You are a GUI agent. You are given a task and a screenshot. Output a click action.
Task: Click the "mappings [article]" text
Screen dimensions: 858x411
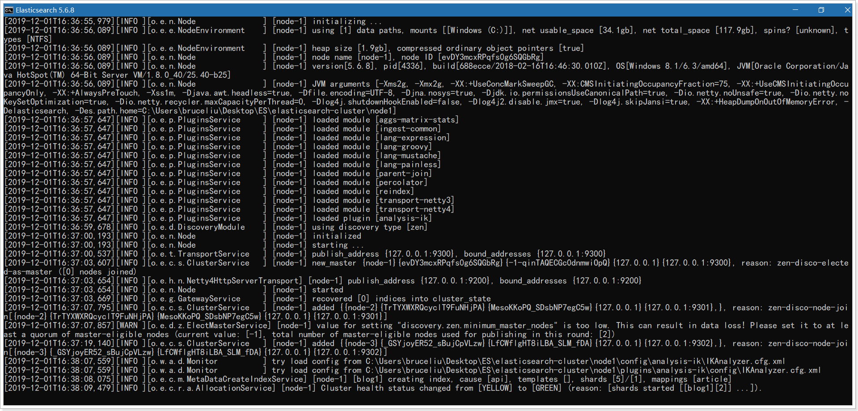pyautogui.click(x=691, y=379)
